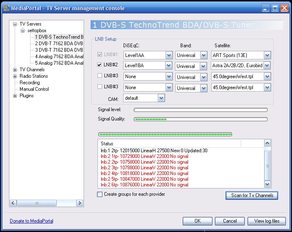Toggle the LNB#1 checkbox
292x232 pixels.
pos(100,55)
